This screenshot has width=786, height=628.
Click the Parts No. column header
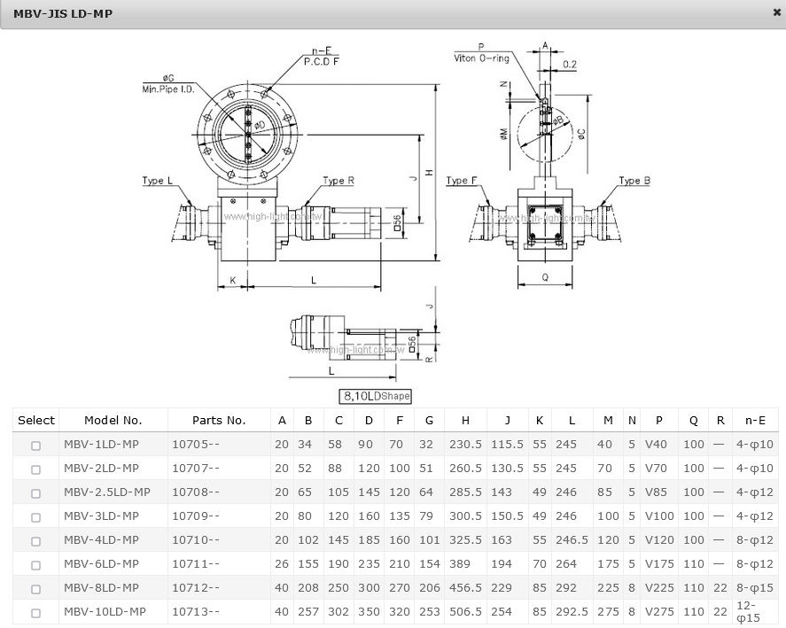[219, 420]
